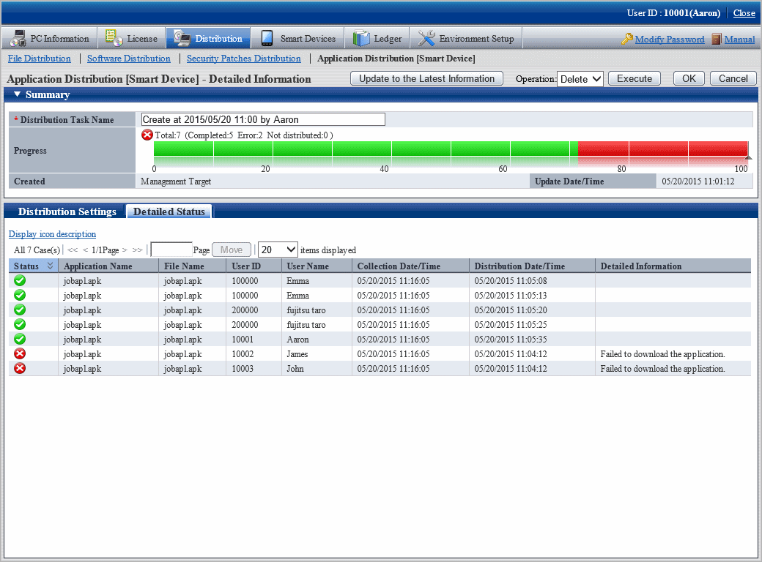Click the Environment Setup tools icon
Image resolution: width=762 pixels, height=562 pixels.
(x=426, y=38)
